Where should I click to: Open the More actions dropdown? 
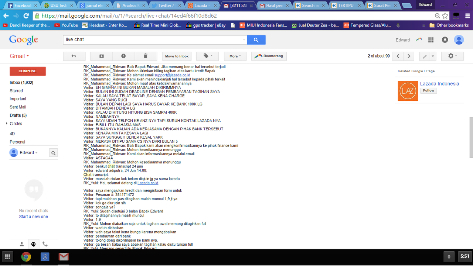point(235,56)
